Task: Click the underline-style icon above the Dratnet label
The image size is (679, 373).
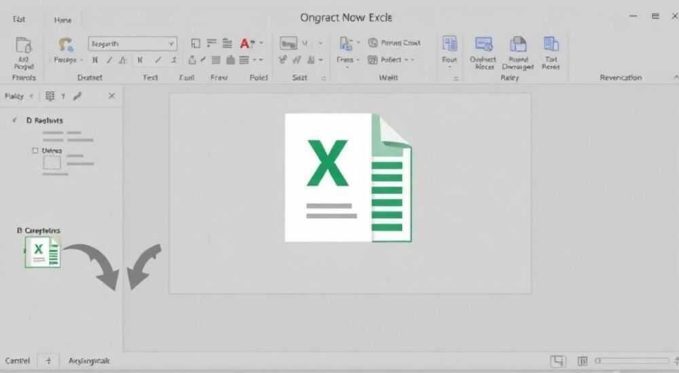Action: 123,60
